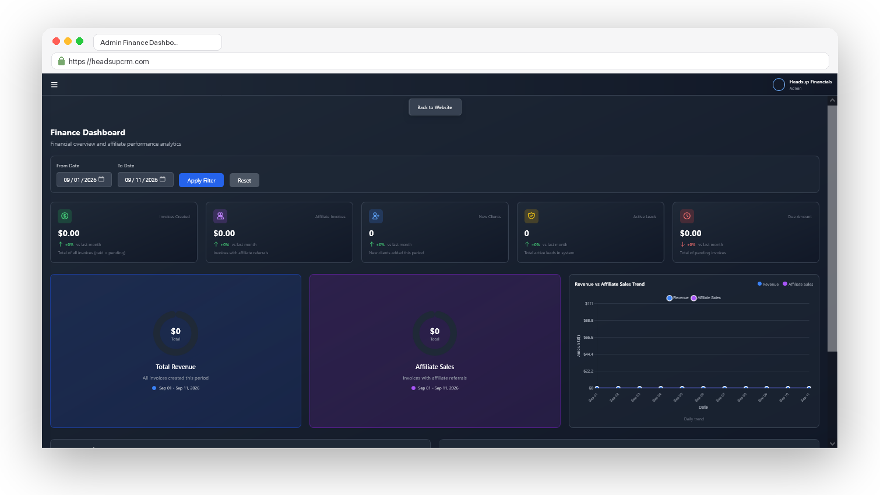The image size is (880, 495).
Task: Click the Finance Dashboard heading
Action: 88,132
